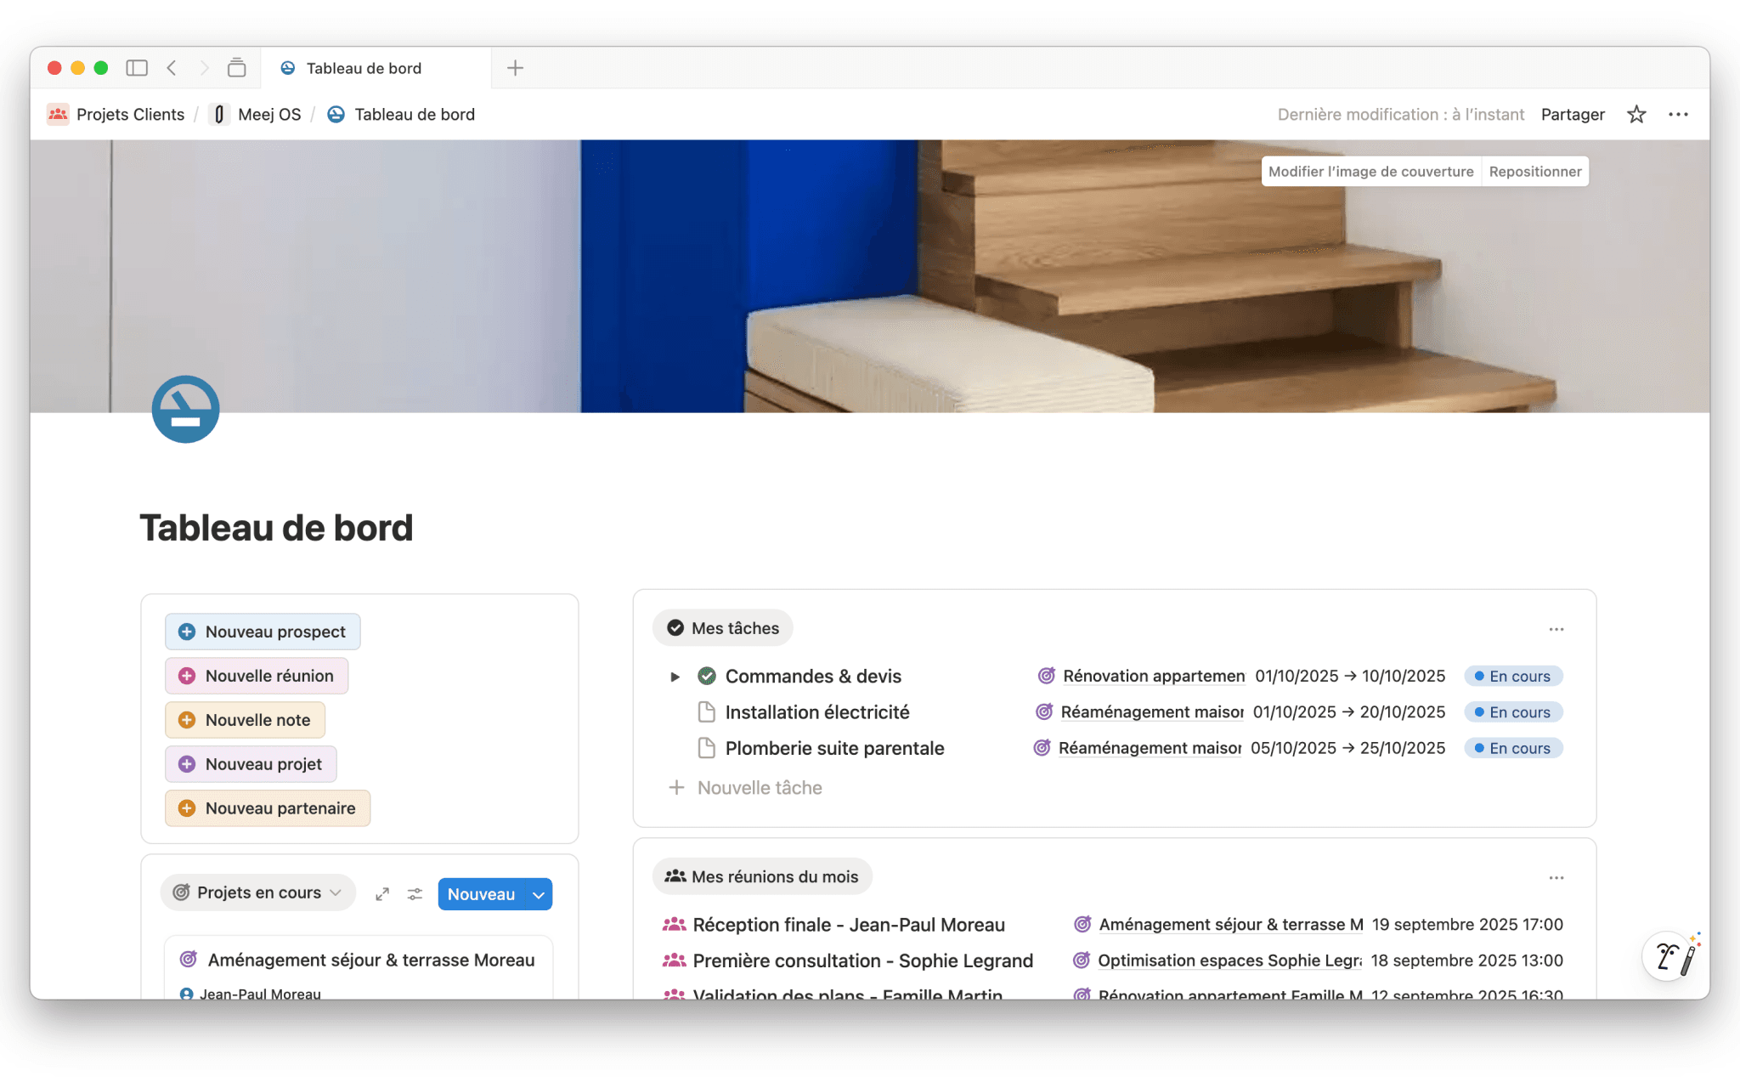Click the Mes réunions du mois people icon
Viewport: 1740px width, 1088px height.
click(675, 875)
